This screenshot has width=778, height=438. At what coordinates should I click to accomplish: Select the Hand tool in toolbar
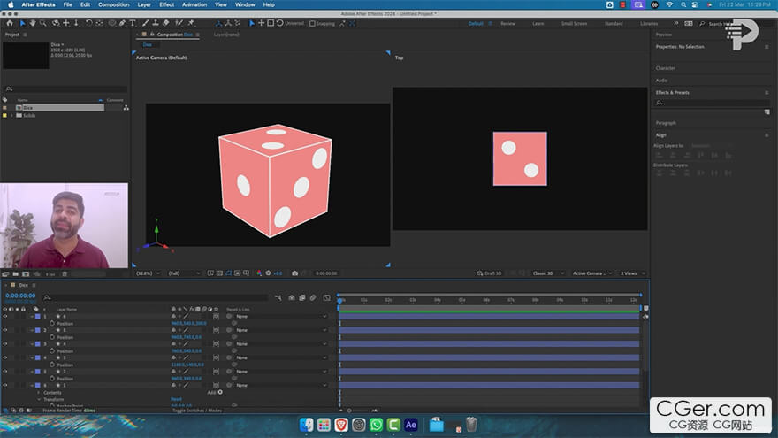point(33,23)
